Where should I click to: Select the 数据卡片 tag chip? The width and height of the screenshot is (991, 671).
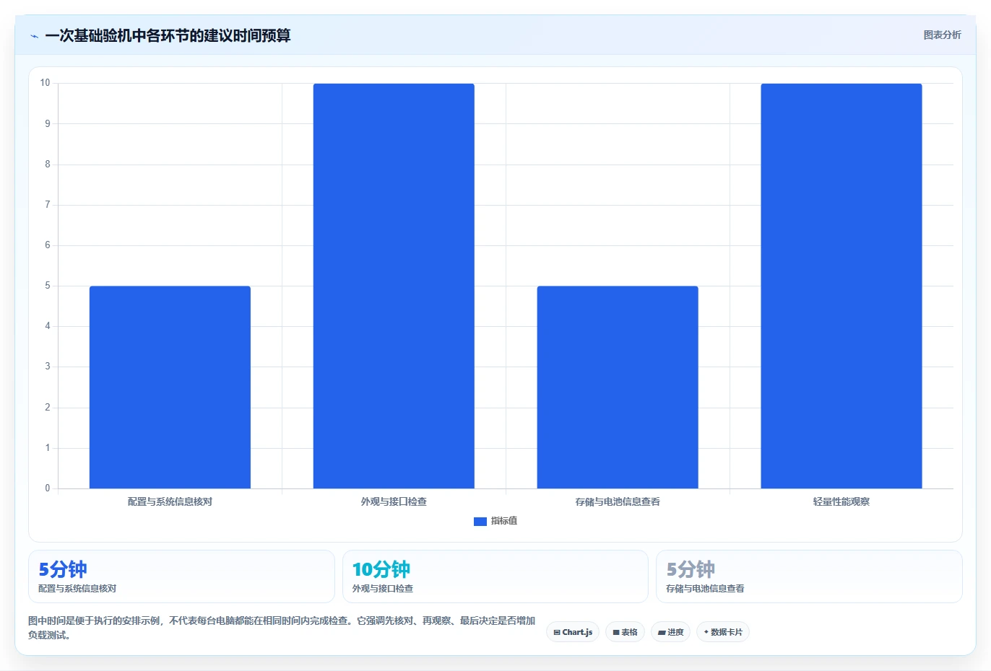(723, 632)
